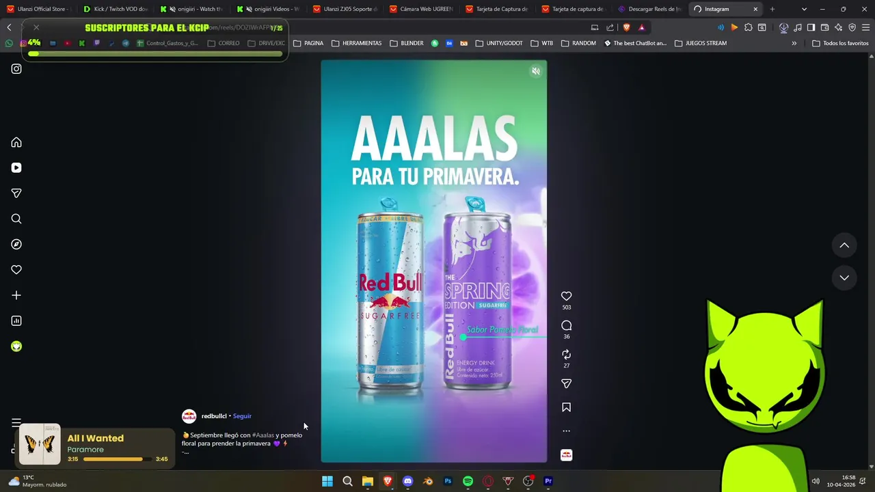Go to the previous reel

(844, 245)
